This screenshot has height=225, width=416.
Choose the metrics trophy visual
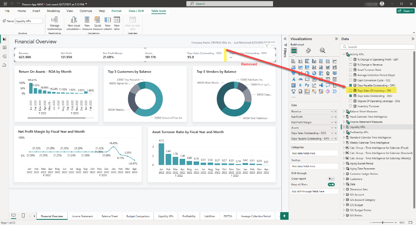(293, 91)
